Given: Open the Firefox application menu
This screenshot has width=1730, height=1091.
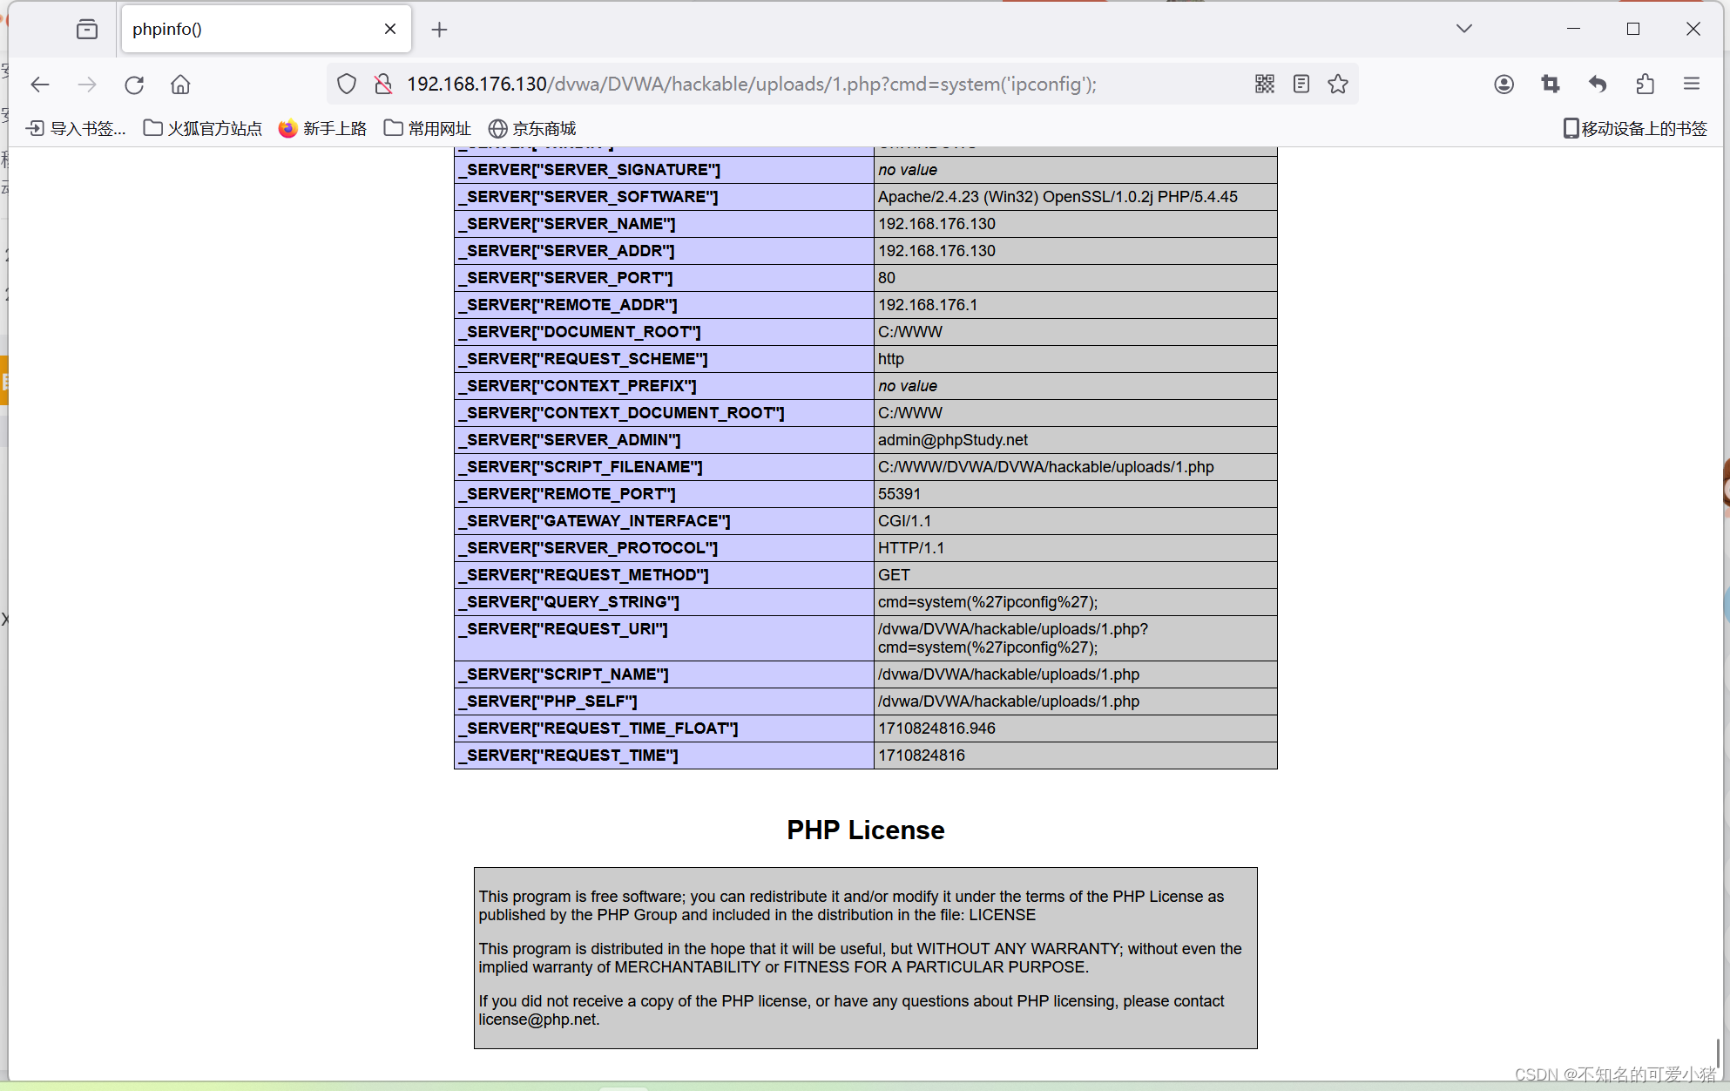Looking at the screenshot, I should point(1692,84).
